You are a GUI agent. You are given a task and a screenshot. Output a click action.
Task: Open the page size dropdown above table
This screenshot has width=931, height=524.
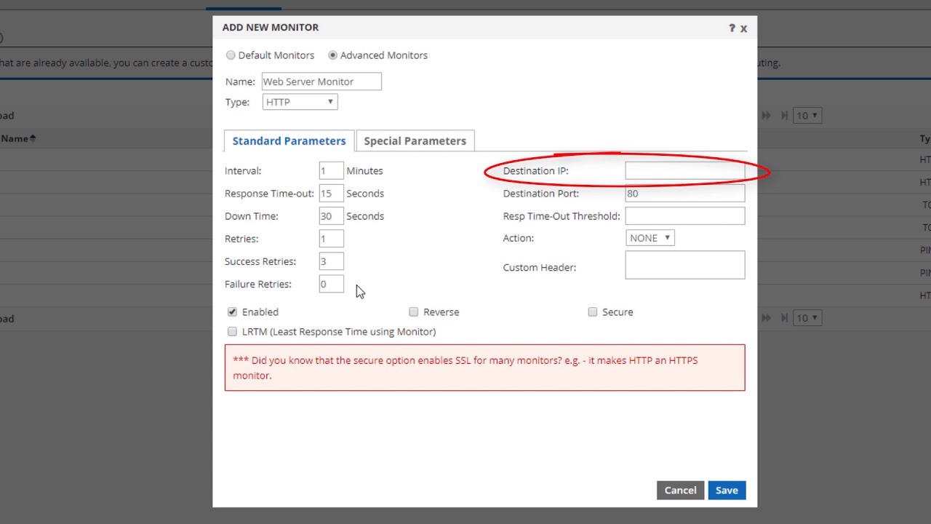pyautogui.click(x=807, y=115)
